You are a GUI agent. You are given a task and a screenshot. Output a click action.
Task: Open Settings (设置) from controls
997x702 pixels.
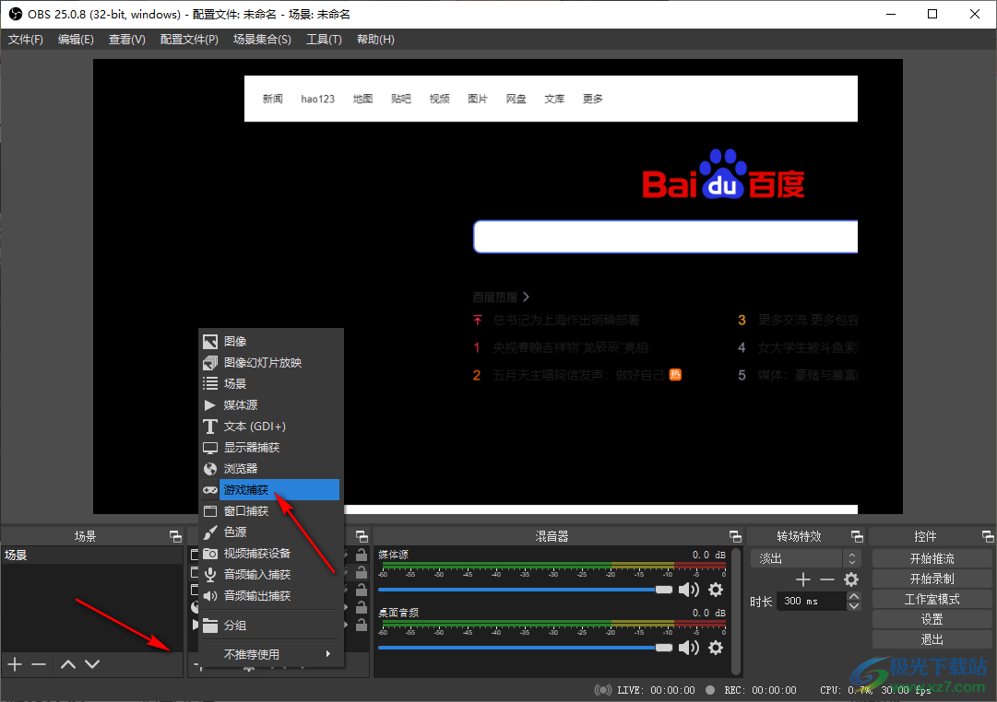[x=932, y=619]
